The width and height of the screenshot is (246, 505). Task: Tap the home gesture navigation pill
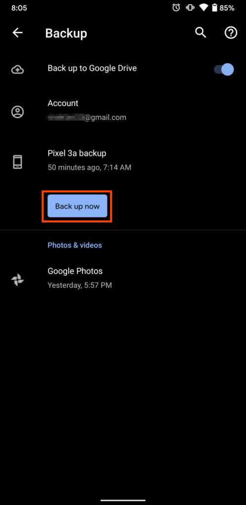(x=123, y=500)
